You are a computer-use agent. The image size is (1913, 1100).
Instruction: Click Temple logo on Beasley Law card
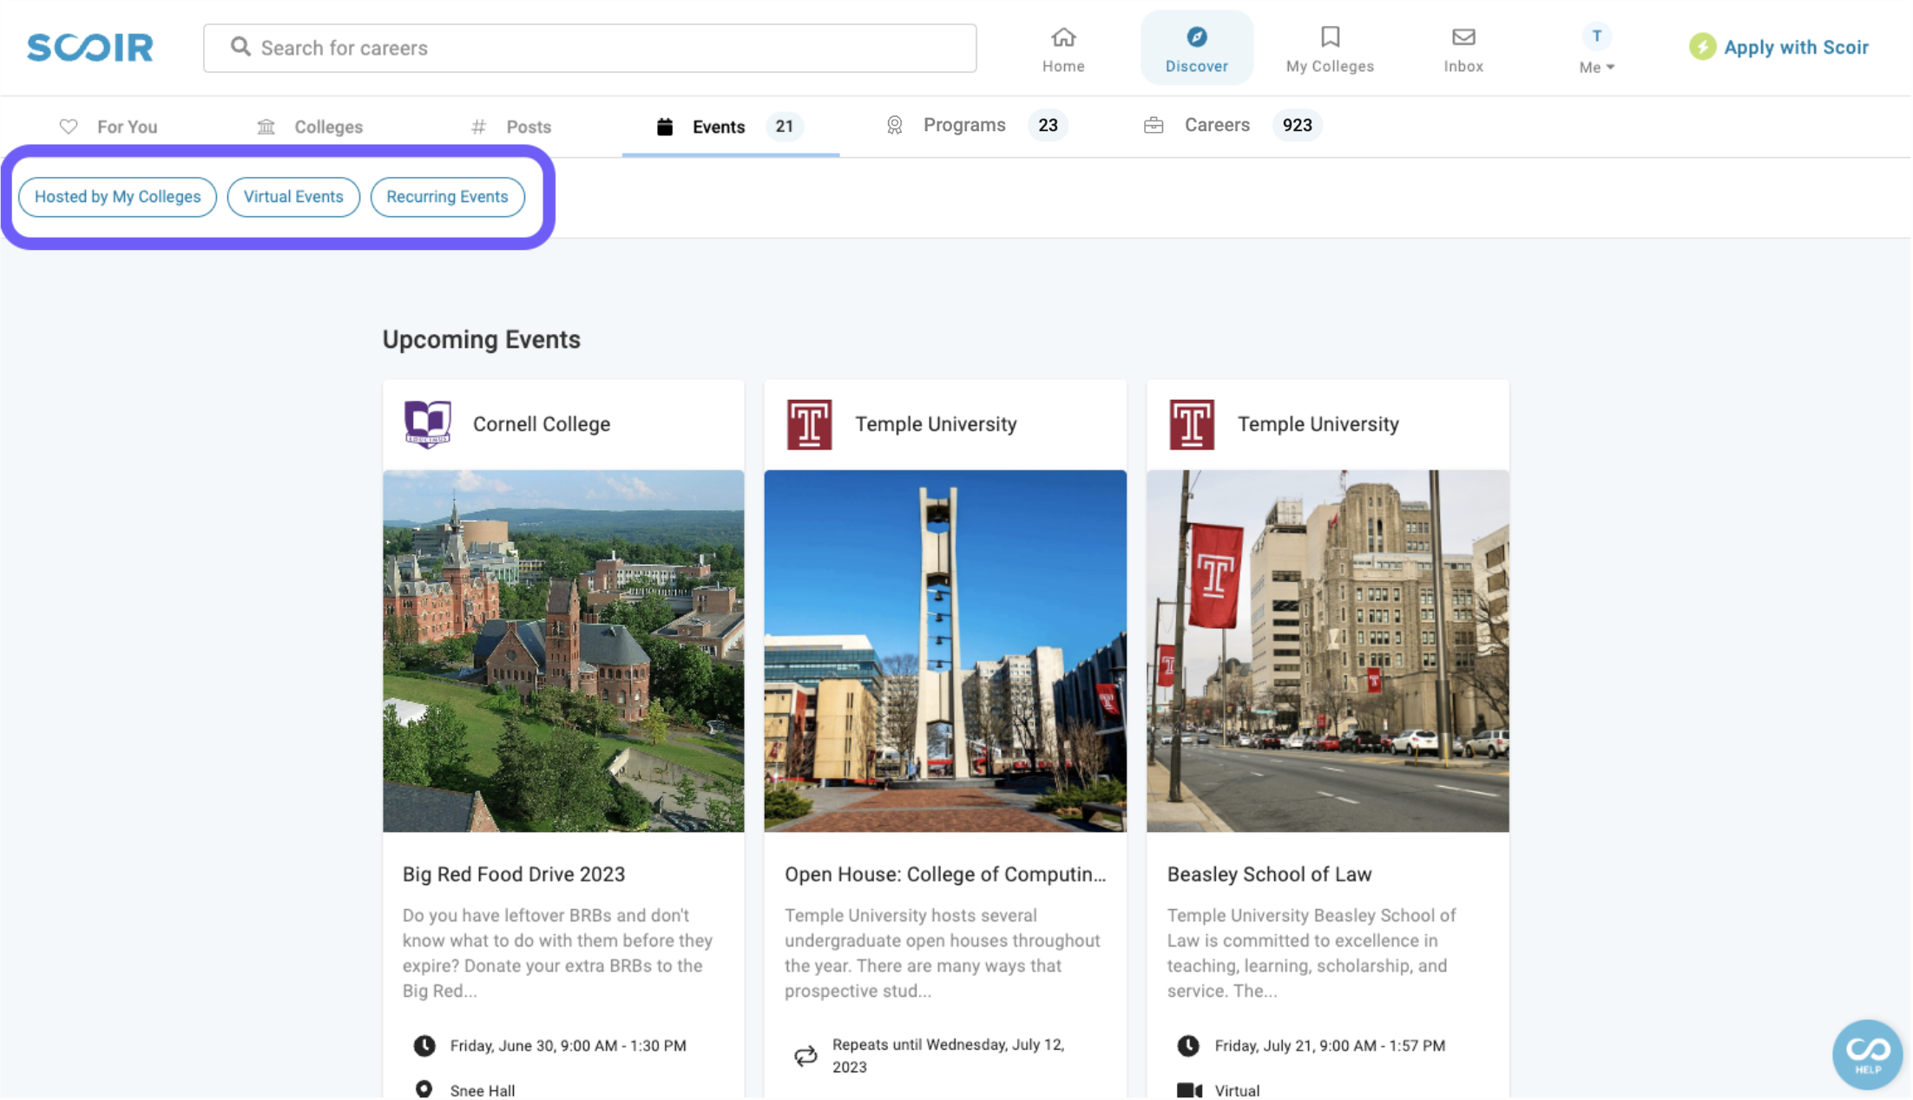1191,424
